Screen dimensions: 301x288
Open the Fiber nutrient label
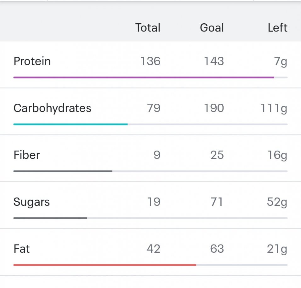[27, 155]
